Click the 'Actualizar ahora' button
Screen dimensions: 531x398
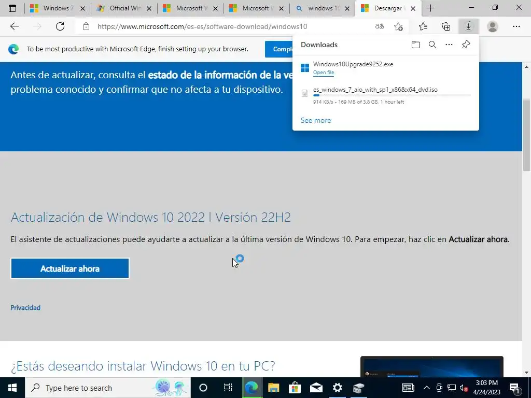pos(70,268)
